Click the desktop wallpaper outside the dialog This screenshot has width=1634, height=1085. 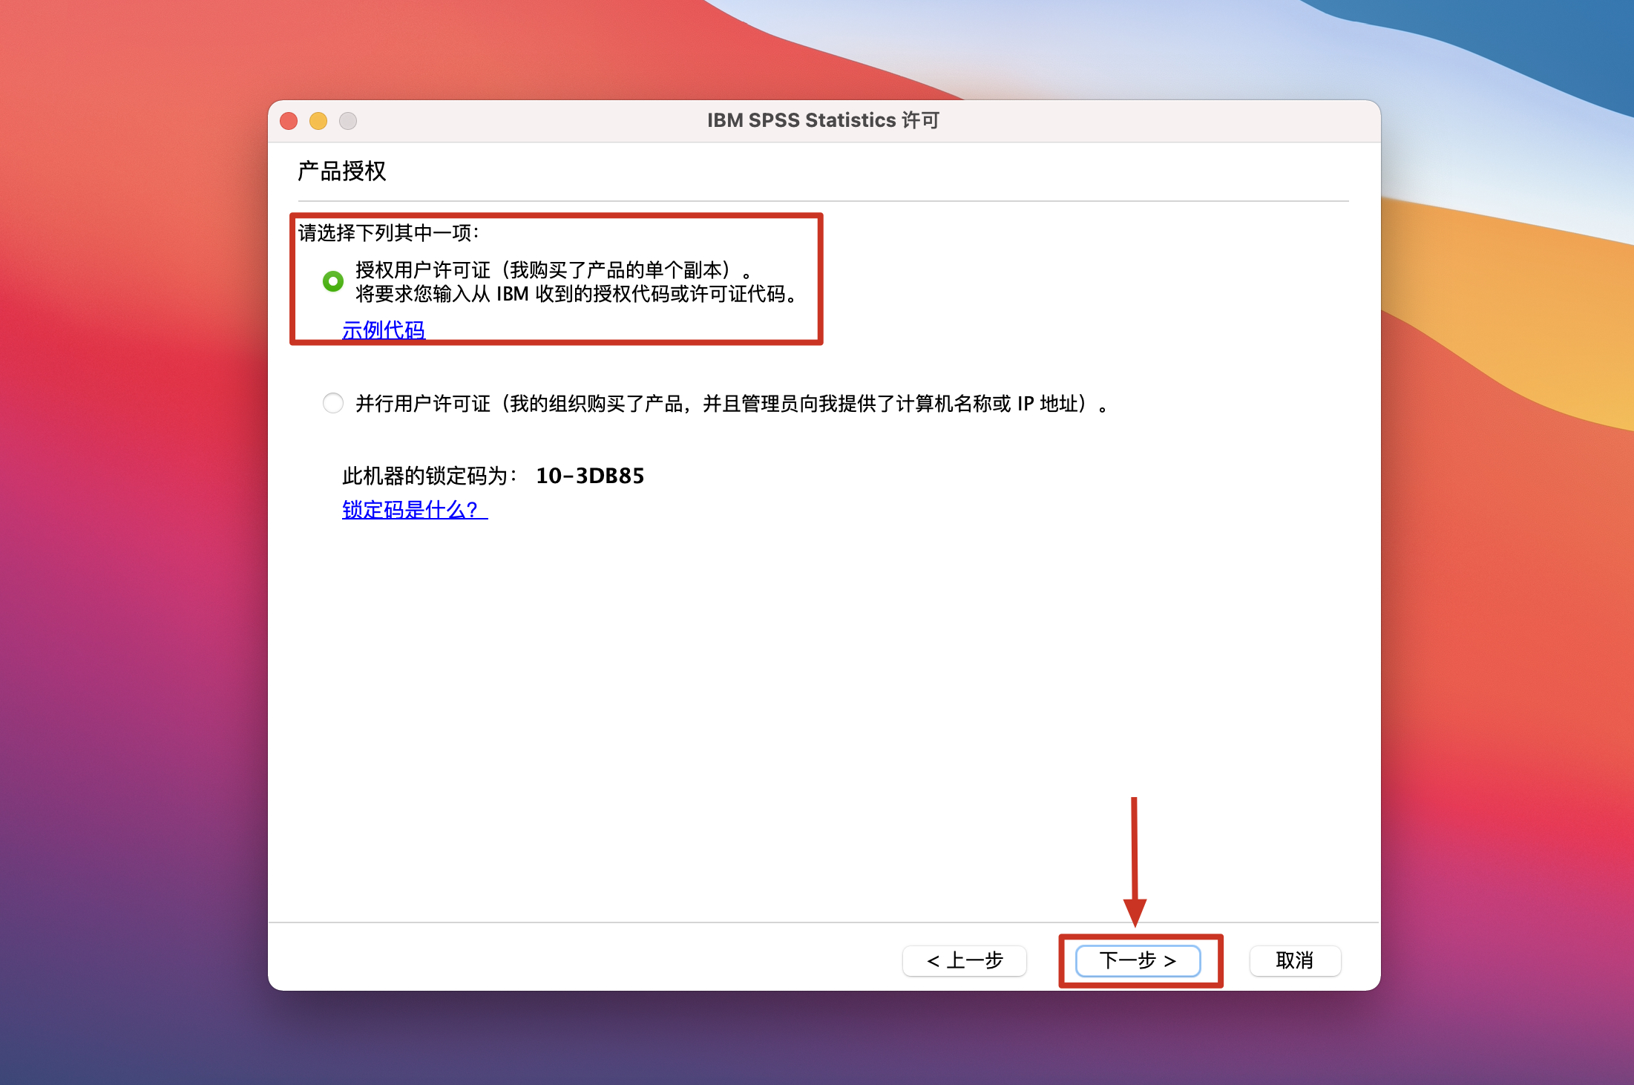coord(134,594)
